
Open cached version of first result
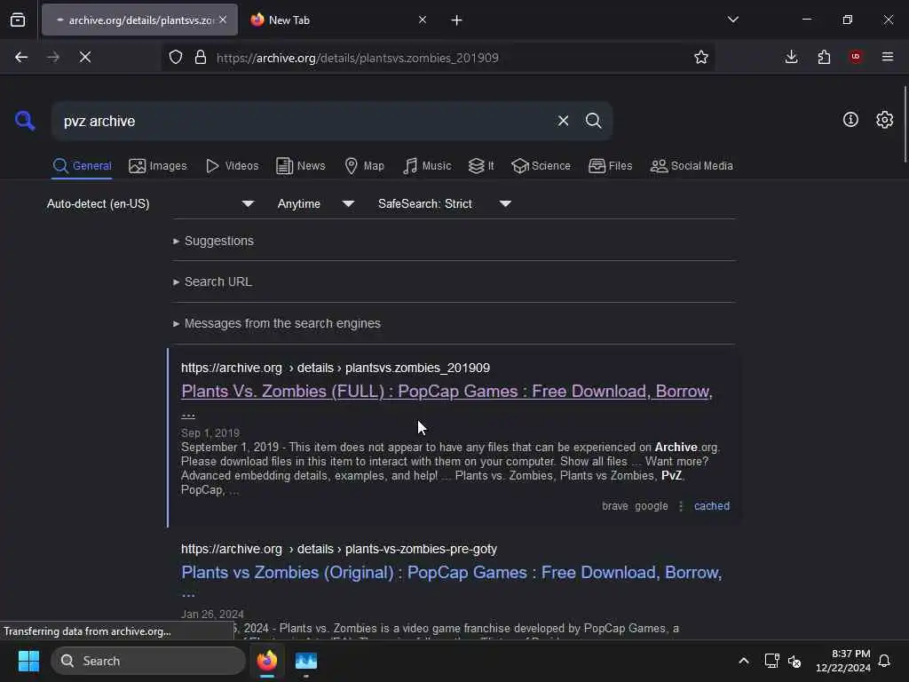point(712,505)
